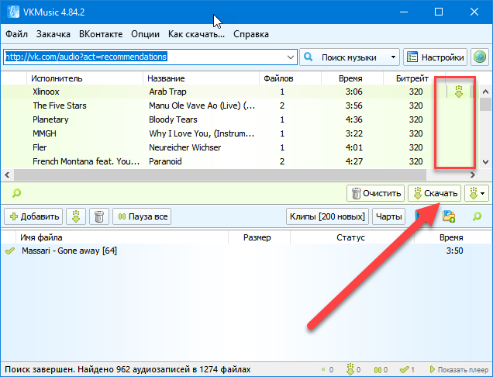Click the Arab Trap title cell
Image resolution: width=493 pixels, height=377 pixels.
pos(167,92)
